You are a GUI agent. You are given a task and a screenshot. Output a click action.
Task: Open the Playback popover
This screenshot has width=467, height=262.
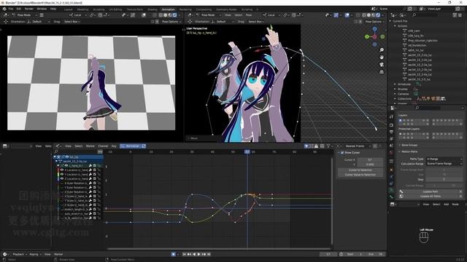[20, 254]
